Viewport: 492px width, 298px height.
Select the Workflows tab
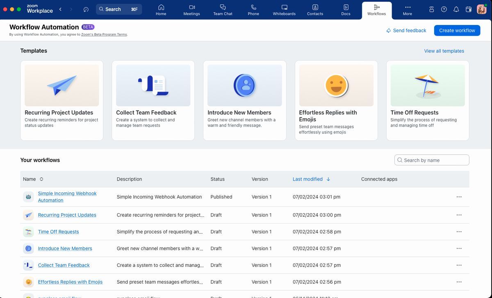click(377, 10)
